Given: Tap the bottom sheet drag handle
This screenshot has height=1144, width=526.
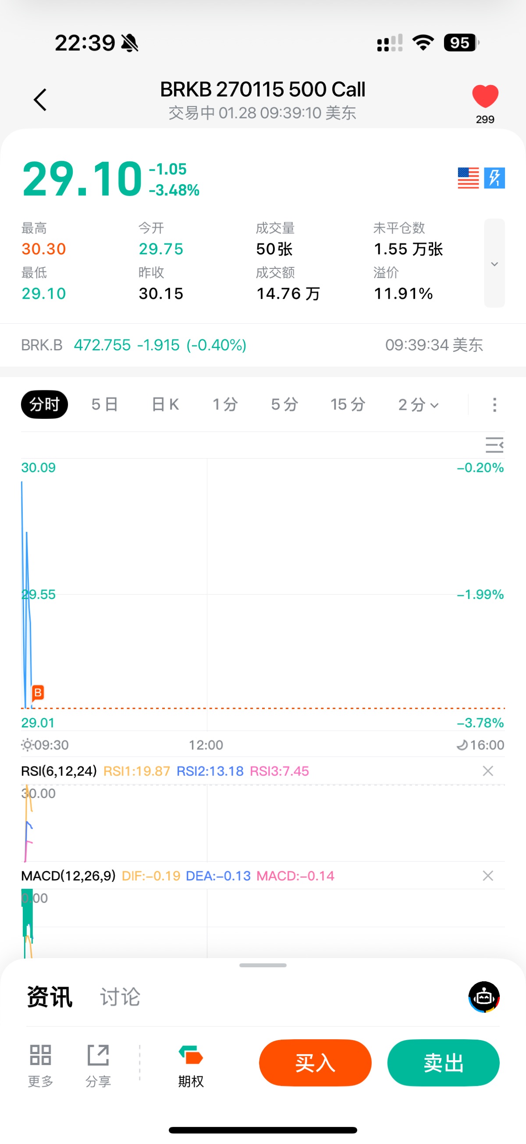Looking at the screenshot, I should (x=263, y=965).
